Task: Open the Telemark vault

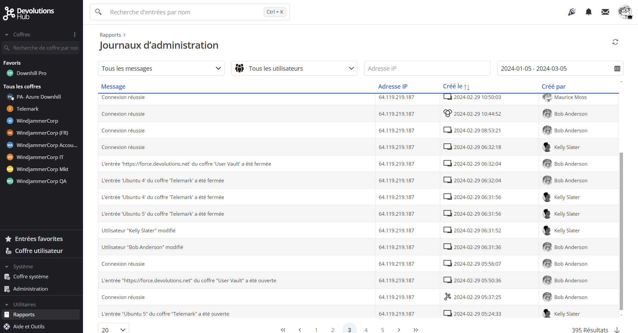Action: pyautogui.click(x=27, y=109)
